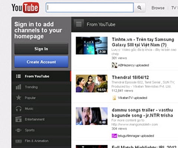Click the From YouTube list icon in sidebar
The height and width of the screenshot is (148, 178).
(18, 76)
